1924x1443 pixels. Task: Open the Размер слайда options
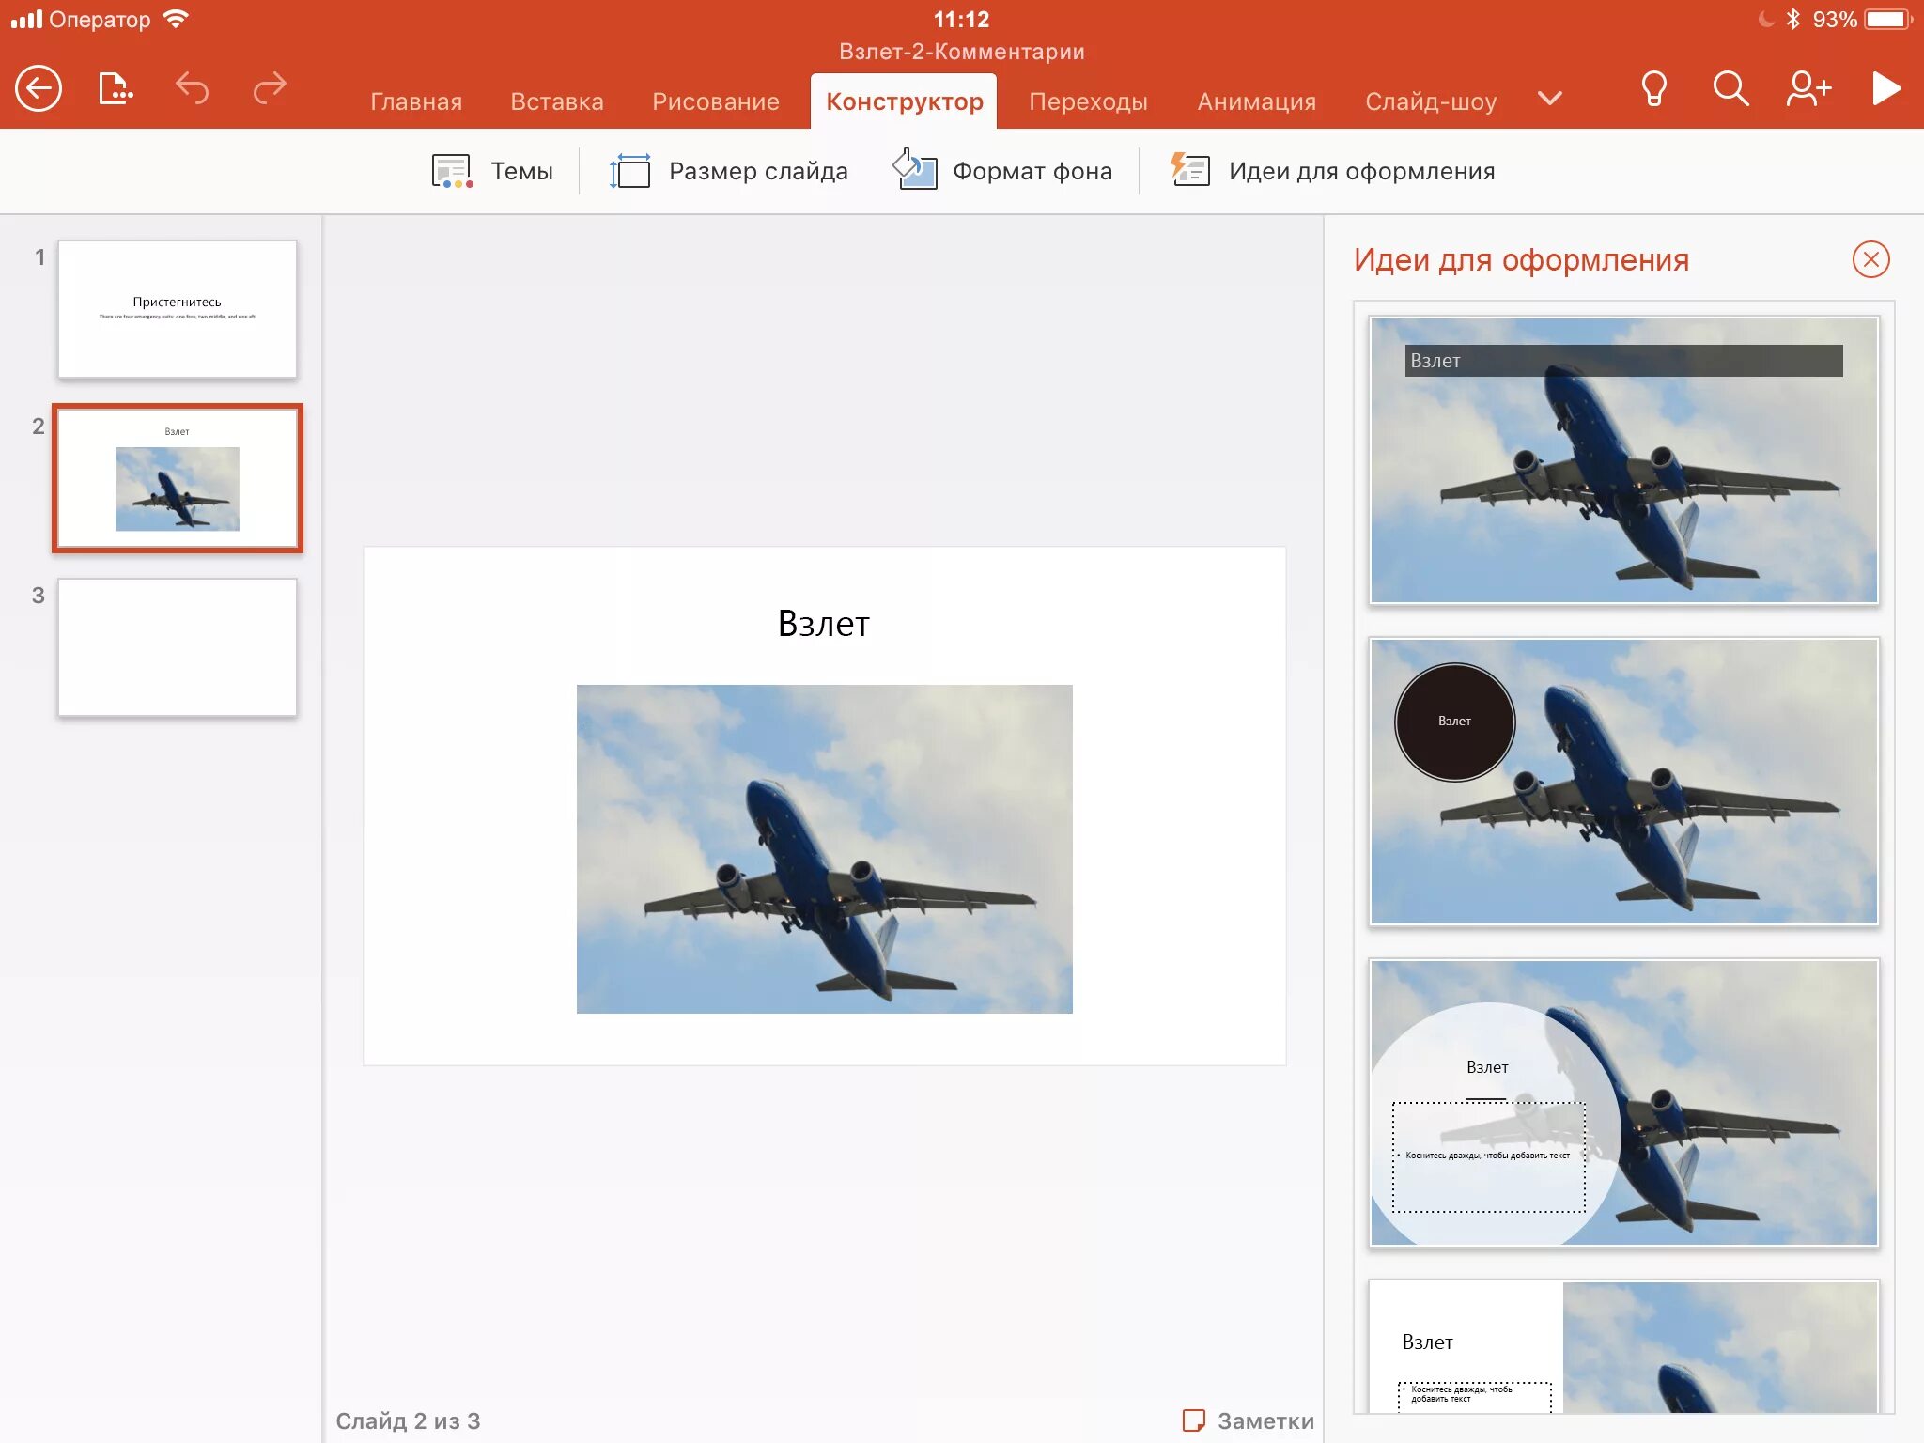(x=729, y=171)
